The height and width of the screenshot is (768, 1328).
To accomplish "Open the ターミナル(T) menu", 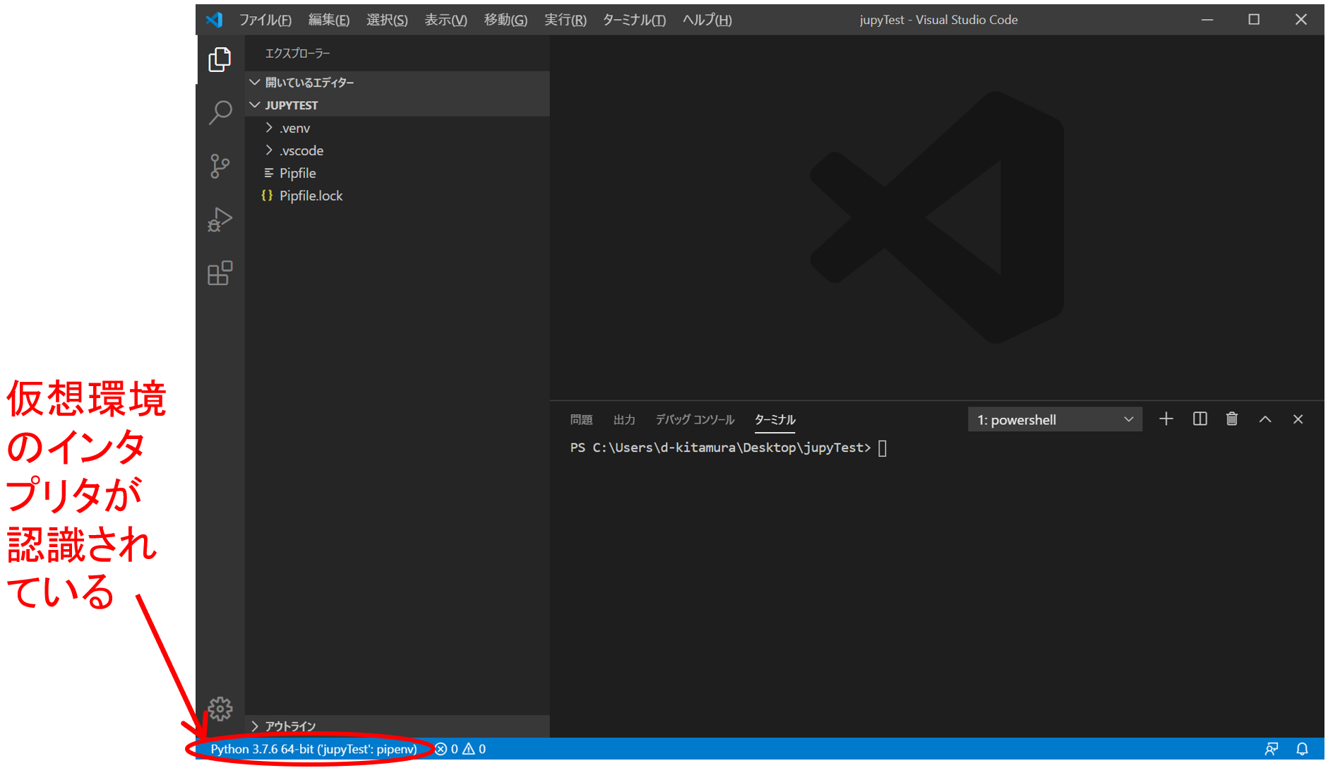I will pyautogui.click(x=634, y=20).
